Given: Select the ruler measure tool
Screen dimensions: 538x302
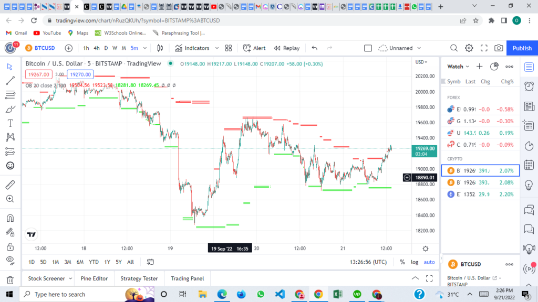Looking at the screenshot, I should point(10,185).
